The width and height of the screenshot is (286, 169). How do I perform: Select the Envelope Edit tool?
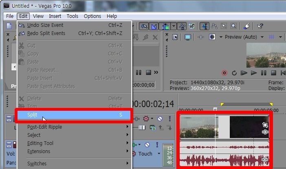point(214,26)
